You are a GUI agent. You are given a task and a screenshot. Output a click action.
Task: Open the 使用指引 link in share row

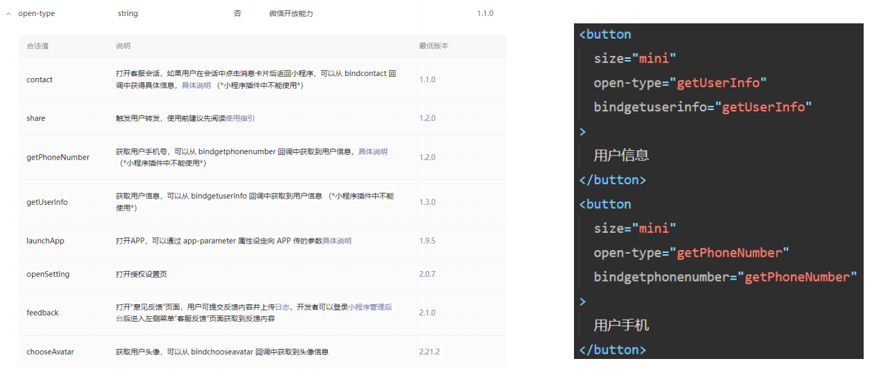click(x=240, y=118)
